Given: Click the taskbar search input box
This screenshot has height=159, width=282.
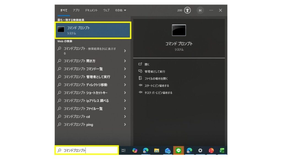Looking at the screenshot, I should (87, 150).
